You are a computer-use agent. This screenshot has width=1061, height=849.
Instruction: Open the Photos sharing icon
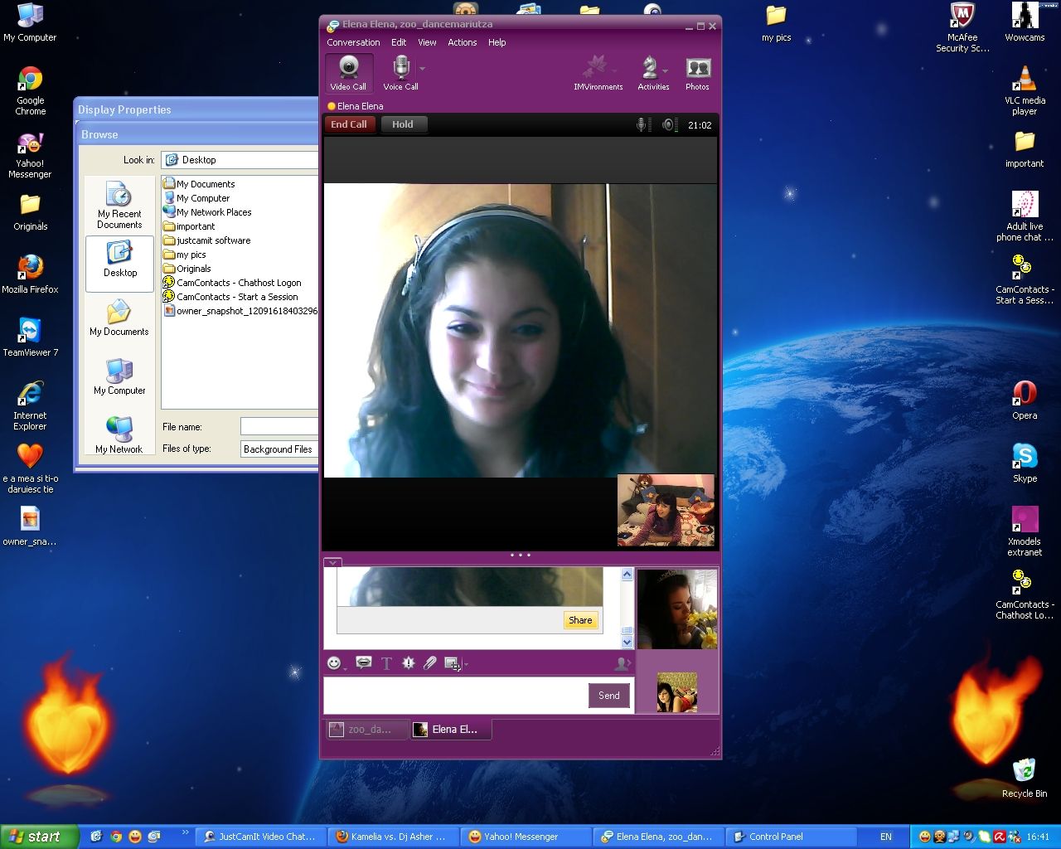coord(698,73)
